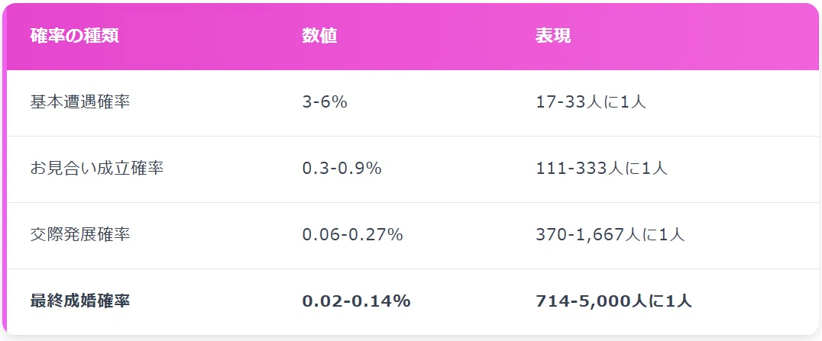This screenshot has height=341, width=822.
Task: Click the number 5,000 in last row
Action: click(604, 301)
